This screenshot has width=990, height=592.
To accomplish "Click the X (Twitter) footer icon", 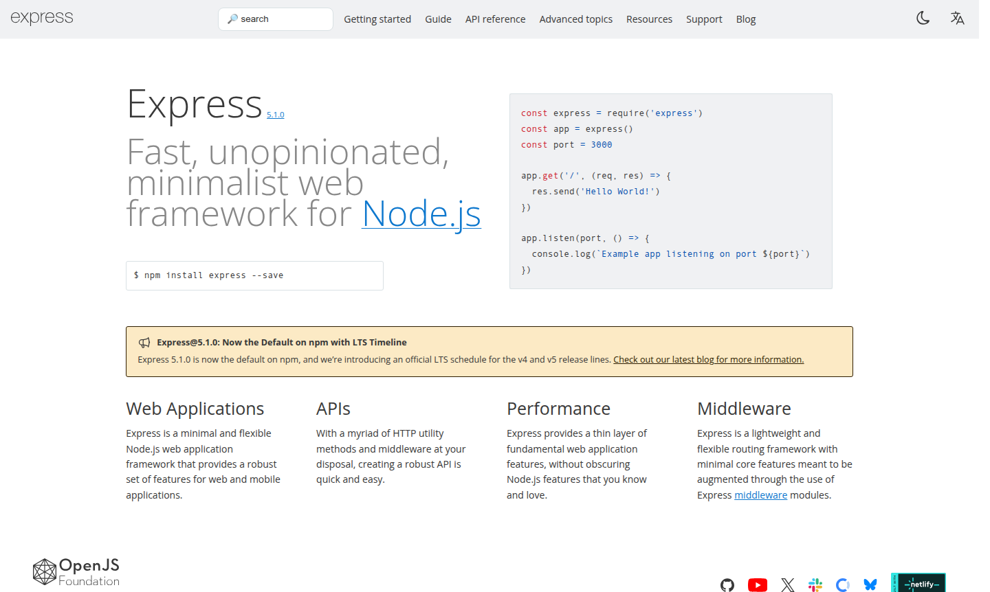I will pos(787,584).
